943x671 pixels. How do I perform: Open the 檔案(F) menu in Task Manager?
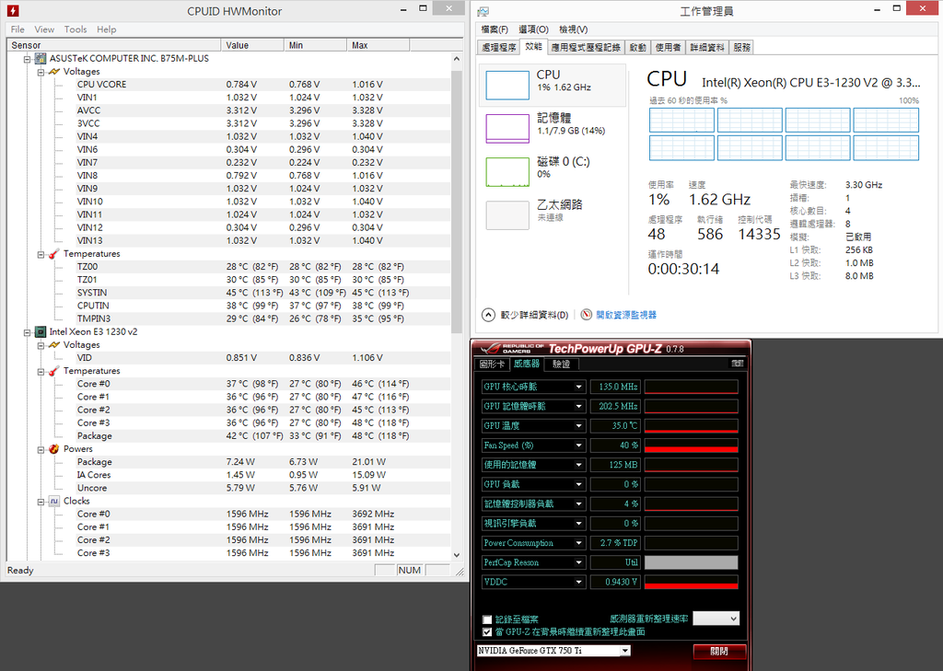495,29
